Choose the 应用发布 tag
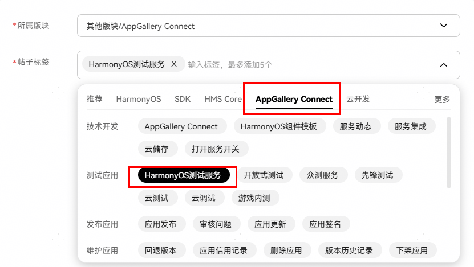 (x=160, y=224)
